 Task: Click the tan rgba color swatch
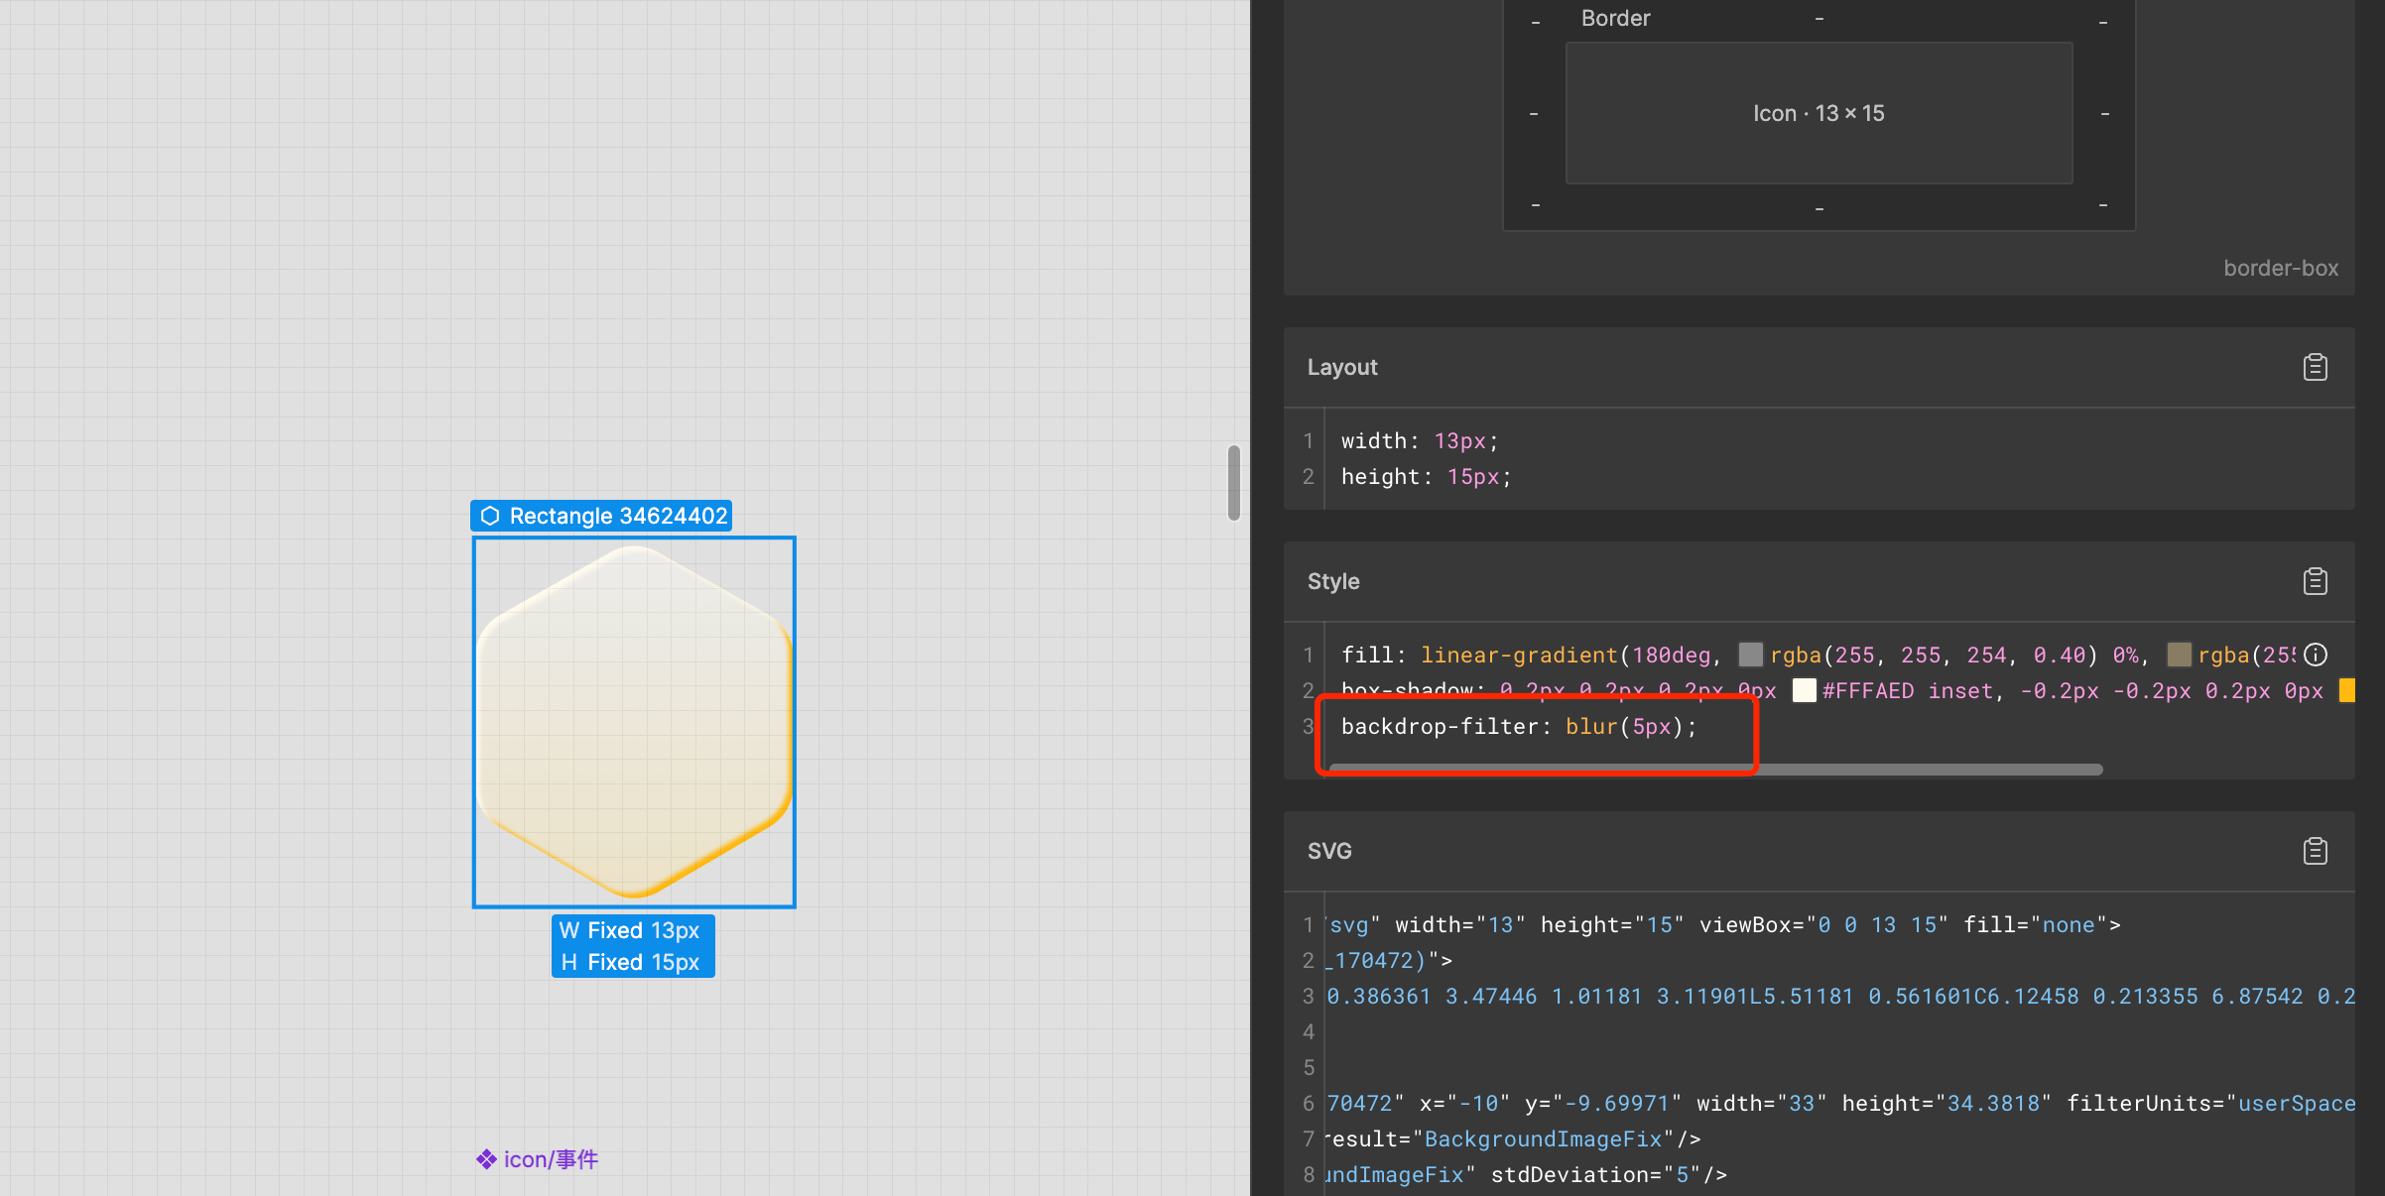(2179, 655)
